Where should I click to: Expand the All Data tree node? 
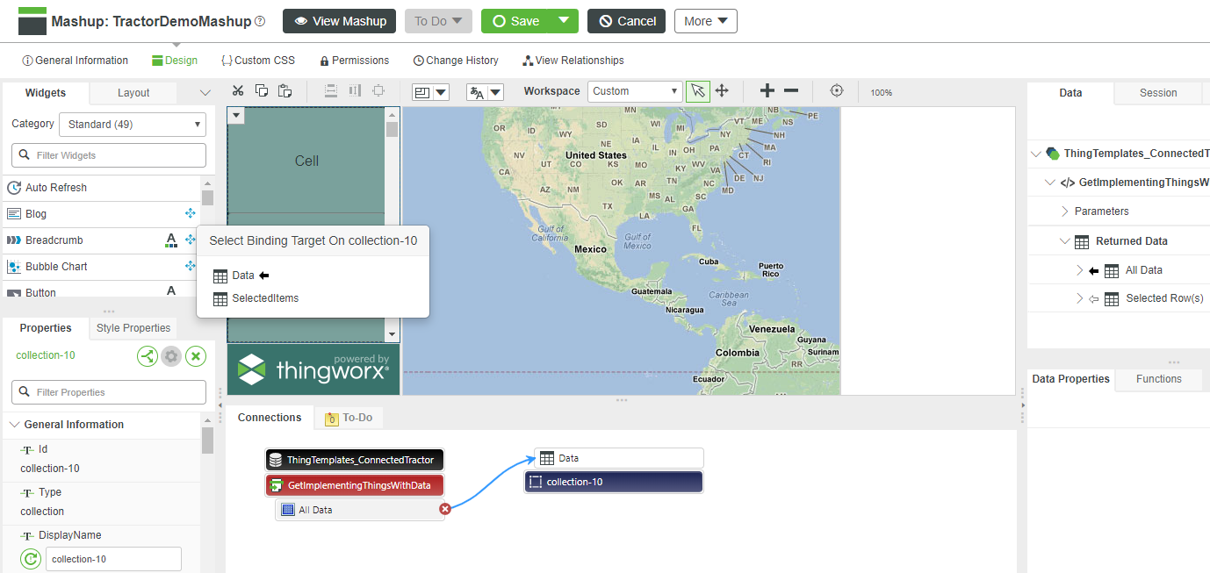click(x=1079, y=270)
